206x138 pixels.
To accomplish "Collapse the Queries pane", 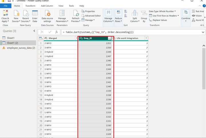I will tap(34, 31).
